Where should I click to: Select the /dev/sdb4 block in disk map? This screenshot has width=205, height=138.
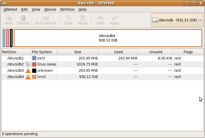tap(108, 38)
